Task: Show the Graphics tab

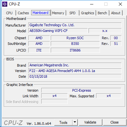Action: pos(88,13)
